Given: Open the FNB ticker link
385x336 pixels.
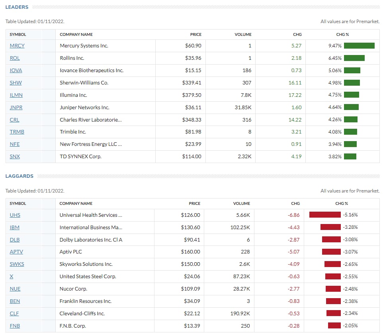Looking at the screenshot, I should pyautogui.click(x=15, y=326).
